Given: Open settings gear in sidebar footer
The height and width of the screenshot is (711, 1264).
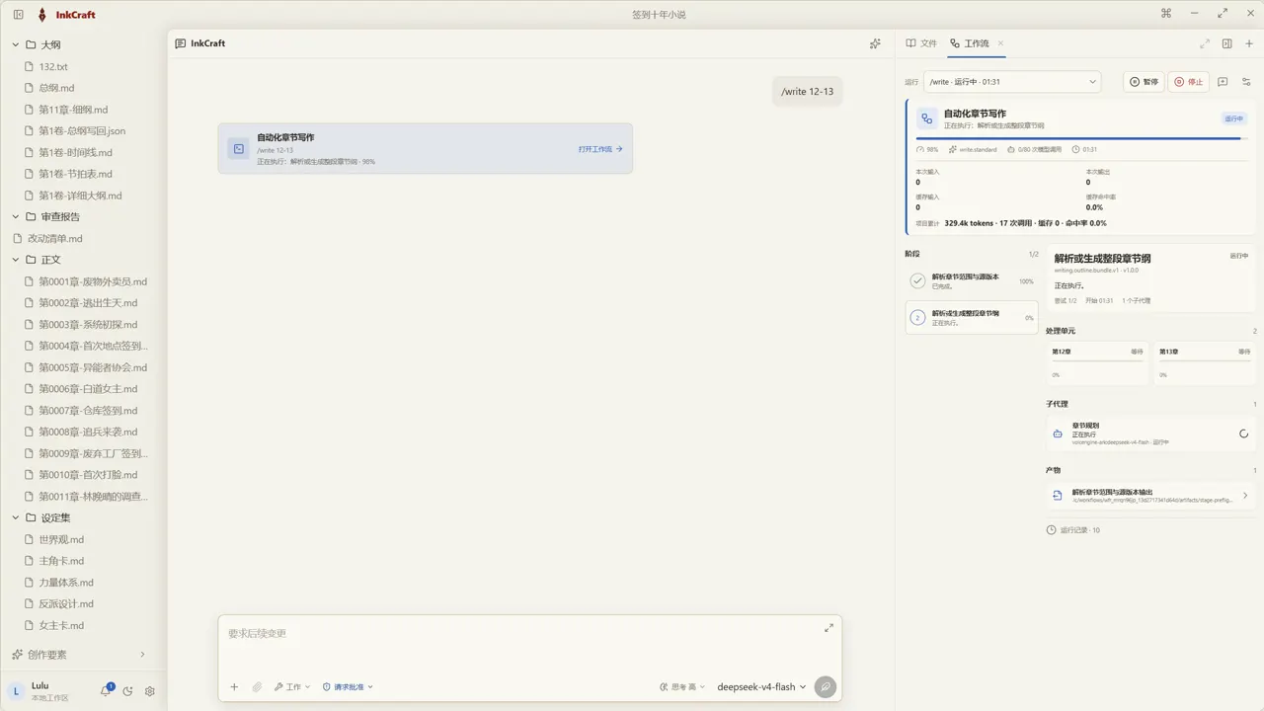Looking at the screenshot, I should pyautogui.click(x=150, y=691).
